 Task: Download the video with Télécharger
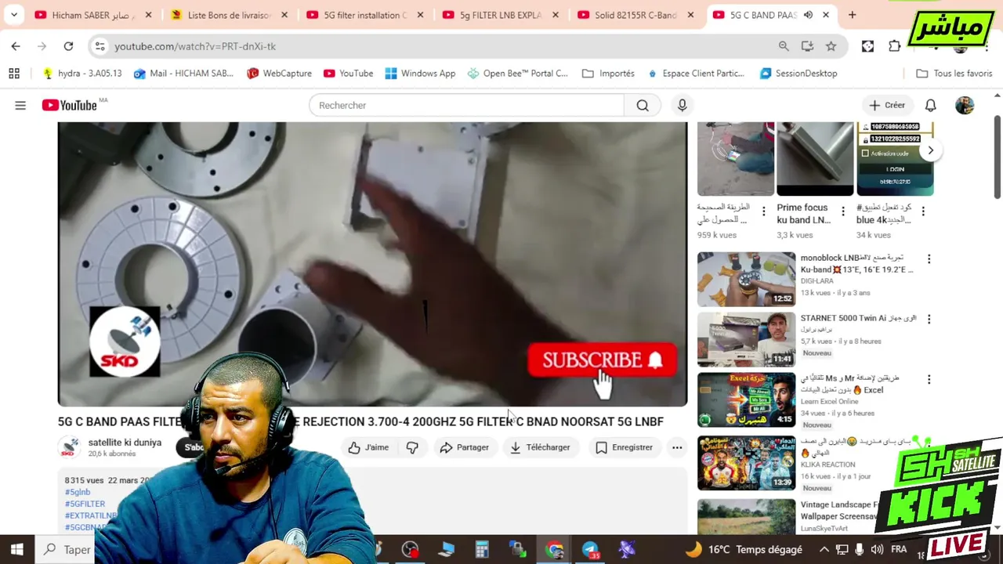click(x=540, y=447)
